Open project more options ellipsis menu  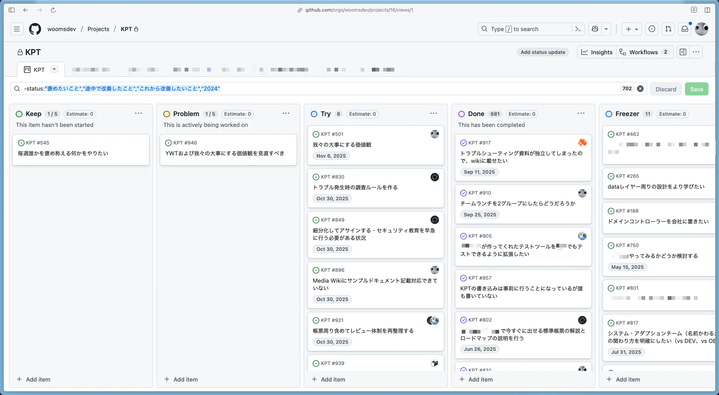click(696, 52)
